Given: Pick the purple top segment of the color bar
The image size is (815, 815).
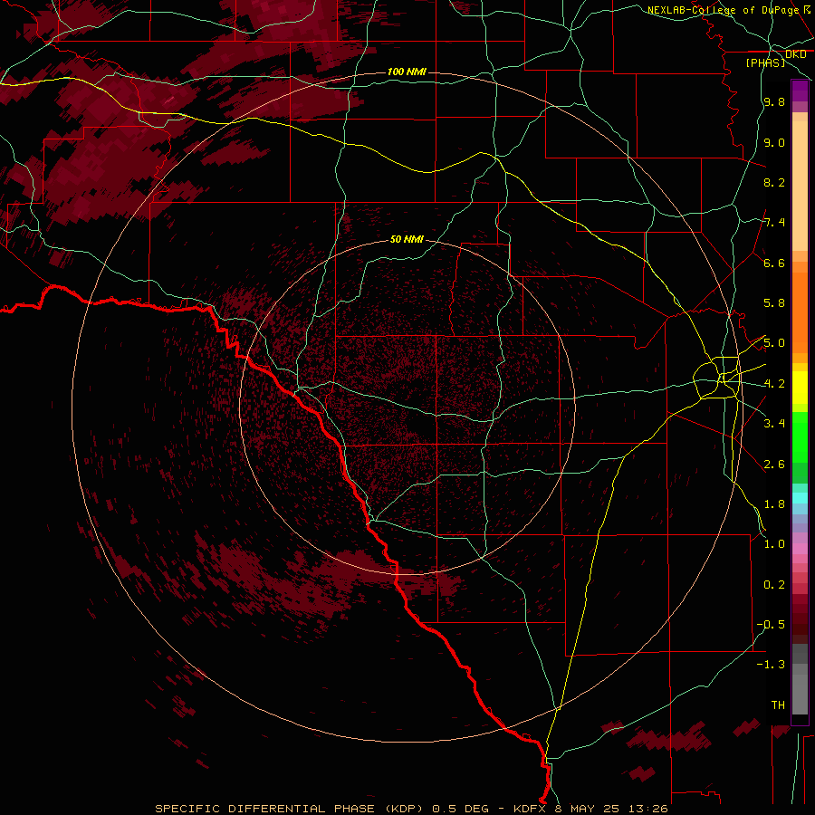Looking at the screenshot, I should tap(800, 91).
